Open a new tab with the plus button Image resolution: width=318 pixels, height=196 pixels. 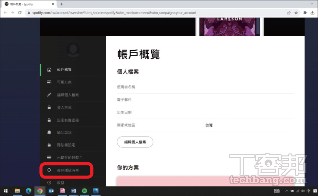[x=62, y=4]
